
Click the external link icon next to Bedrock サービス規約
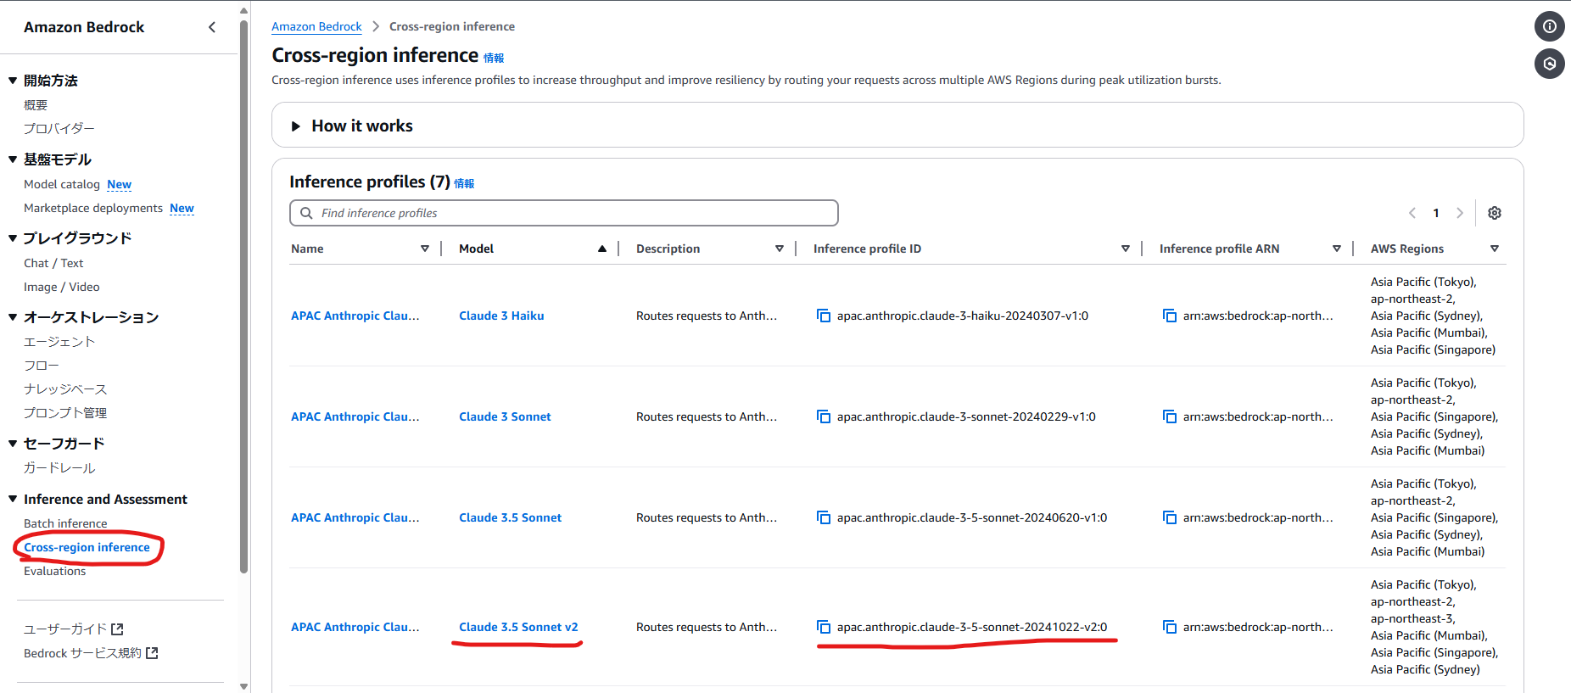(152, 652)
